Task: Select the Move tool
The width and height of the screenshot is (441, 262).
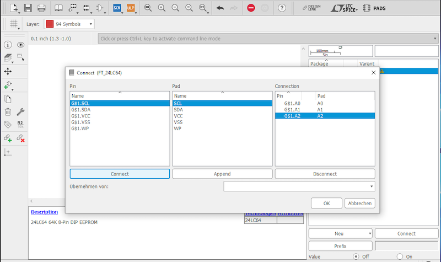Action: 8,72
